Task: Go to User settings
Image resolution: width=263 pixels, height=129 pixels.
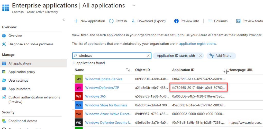Action: point(18,80)
